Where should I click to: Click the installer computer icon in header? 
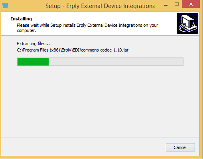pos(187,23)
